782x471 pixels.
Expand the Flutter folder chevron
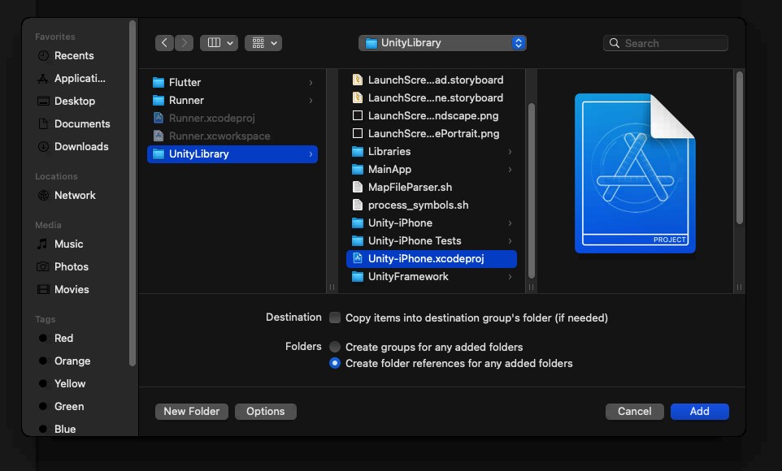pos(311,82)
